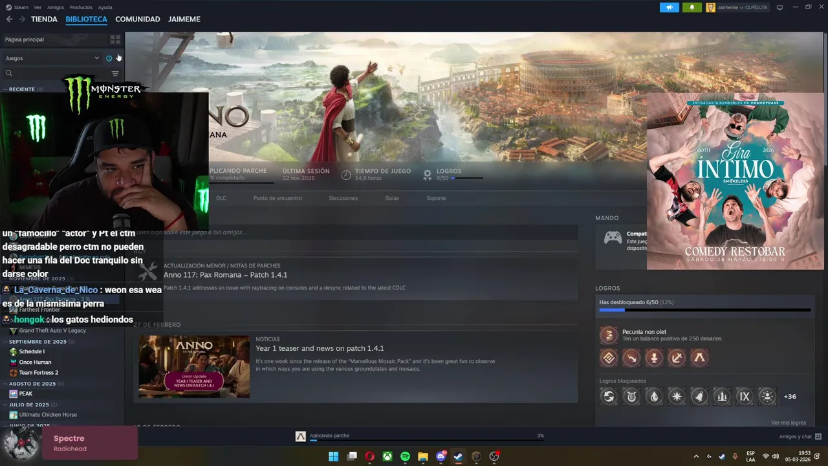Open the Soporte tab
The height and width of the screenshot is (466, 828).
[436, 198]
